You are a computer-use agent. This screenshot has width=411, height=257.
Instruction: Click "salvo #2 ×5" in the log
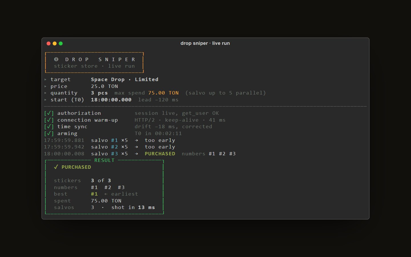coord(110,147)
